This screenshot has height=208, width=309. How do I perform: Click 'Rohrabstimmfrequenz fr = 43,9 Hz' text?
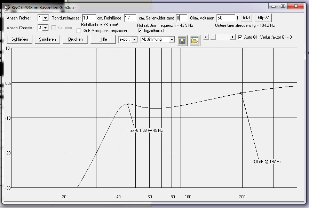tap(165, 25)
